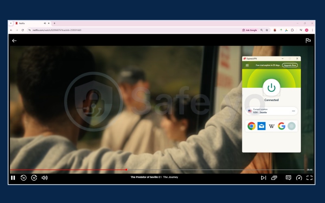The height and width of the screenshot is (203, 325).
Task: Open audio and subtitles options
Action: click(288, 178)
